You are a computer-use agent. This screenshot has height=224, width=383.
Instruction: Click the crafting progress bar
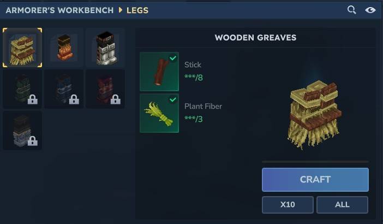click(315, 162)
